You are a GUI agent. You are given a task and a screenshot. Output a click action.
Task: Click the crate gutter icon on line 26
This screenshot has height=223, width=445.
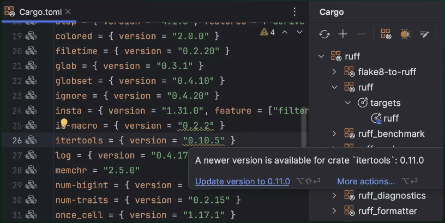[31, 141]
